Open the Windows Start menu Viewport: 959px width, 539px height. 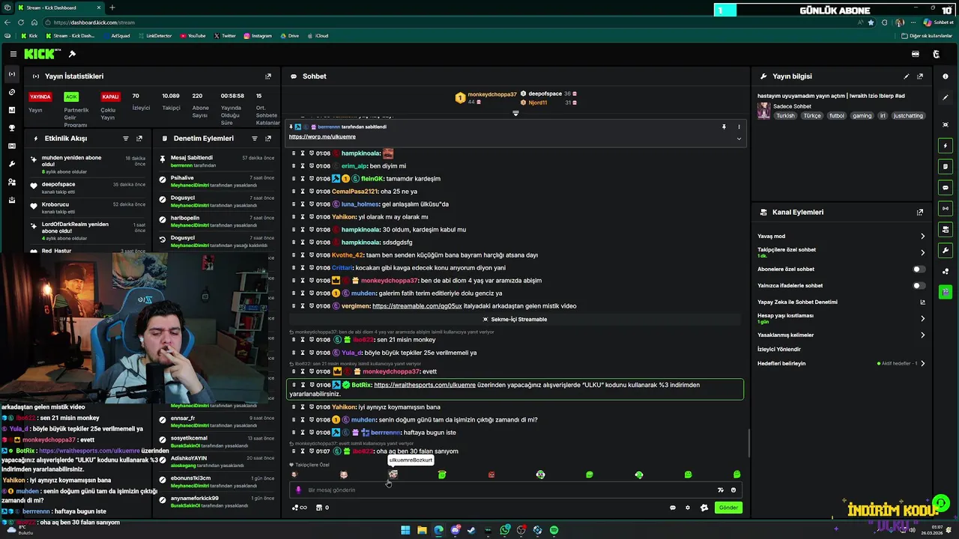point(405,530)
